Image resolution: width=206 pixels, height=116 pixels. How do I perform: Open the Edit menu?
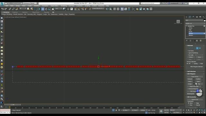[x=7, y=6]
